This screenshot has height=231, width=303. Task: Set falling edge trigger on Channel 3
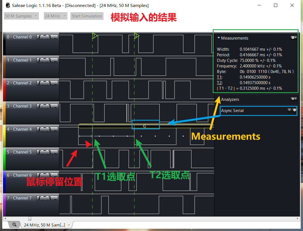click(50, 106)
